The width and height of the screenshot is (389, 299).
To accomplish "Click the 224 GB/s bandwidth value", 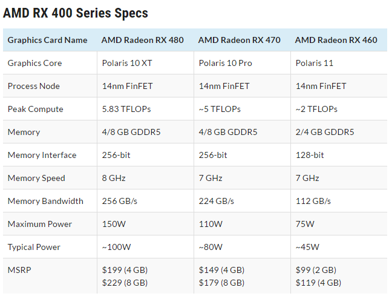I will (217, 201).
